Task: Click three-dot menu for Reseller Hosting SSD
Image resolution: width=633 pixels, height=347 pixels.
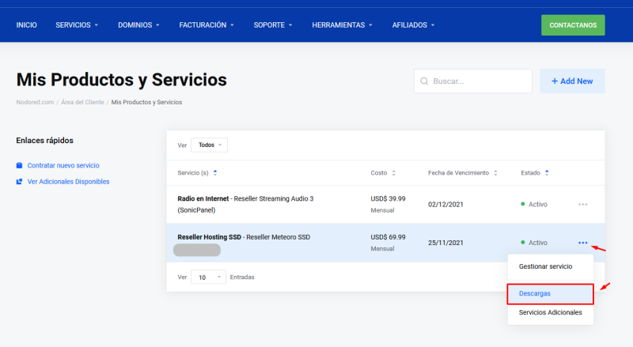Action: [582, 243]
